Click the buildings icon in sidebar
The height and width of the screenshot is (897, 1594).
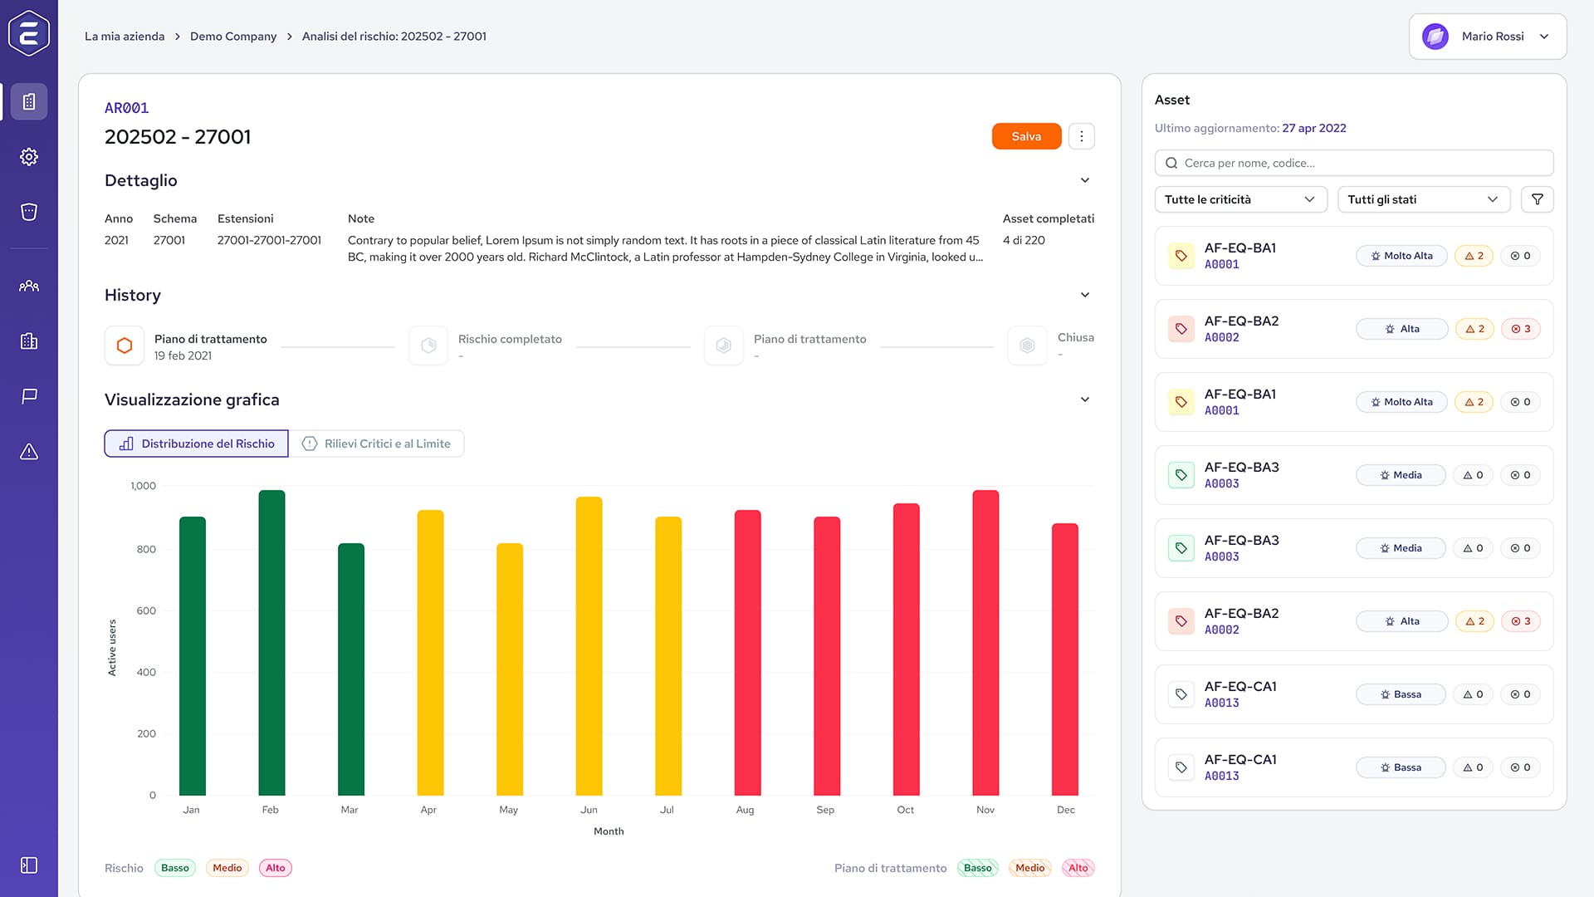(x=29, y=341)
